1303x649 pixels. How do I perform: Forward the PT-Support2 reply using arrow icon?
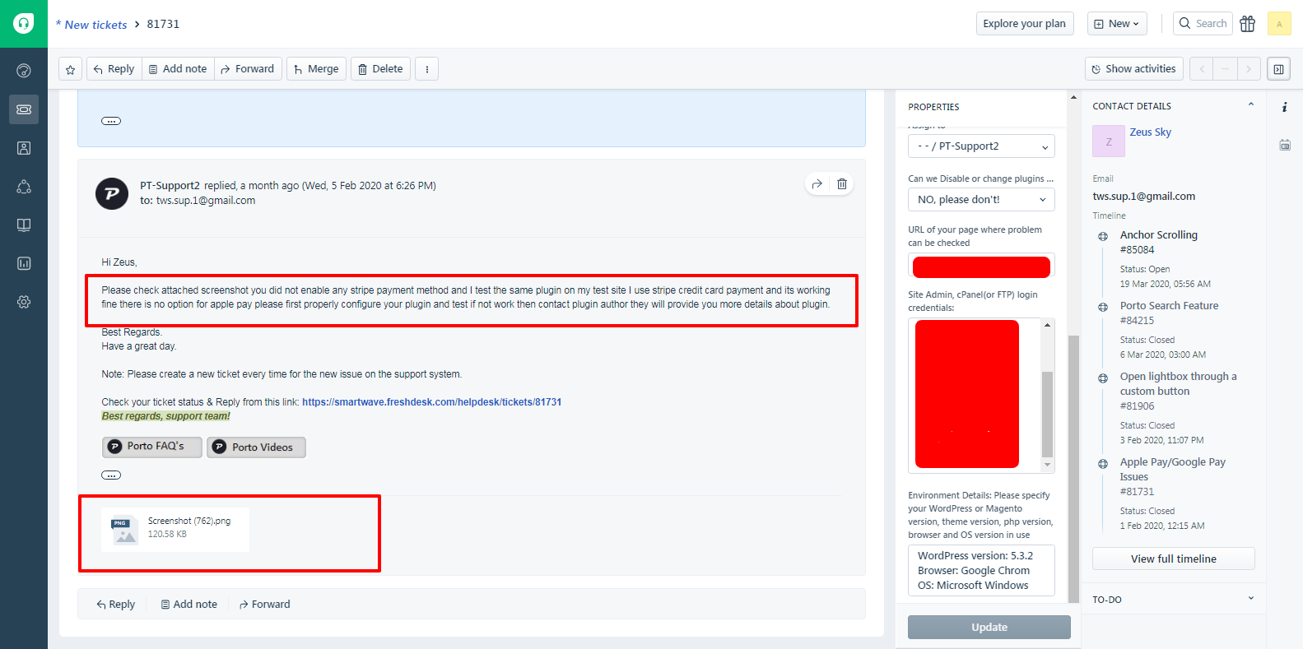click(817, 184)
